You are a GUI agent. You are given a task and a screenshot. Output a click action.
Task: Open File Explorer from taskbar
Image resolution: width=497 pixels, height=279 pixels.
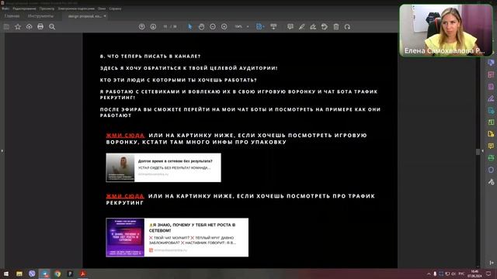point(19,274)
